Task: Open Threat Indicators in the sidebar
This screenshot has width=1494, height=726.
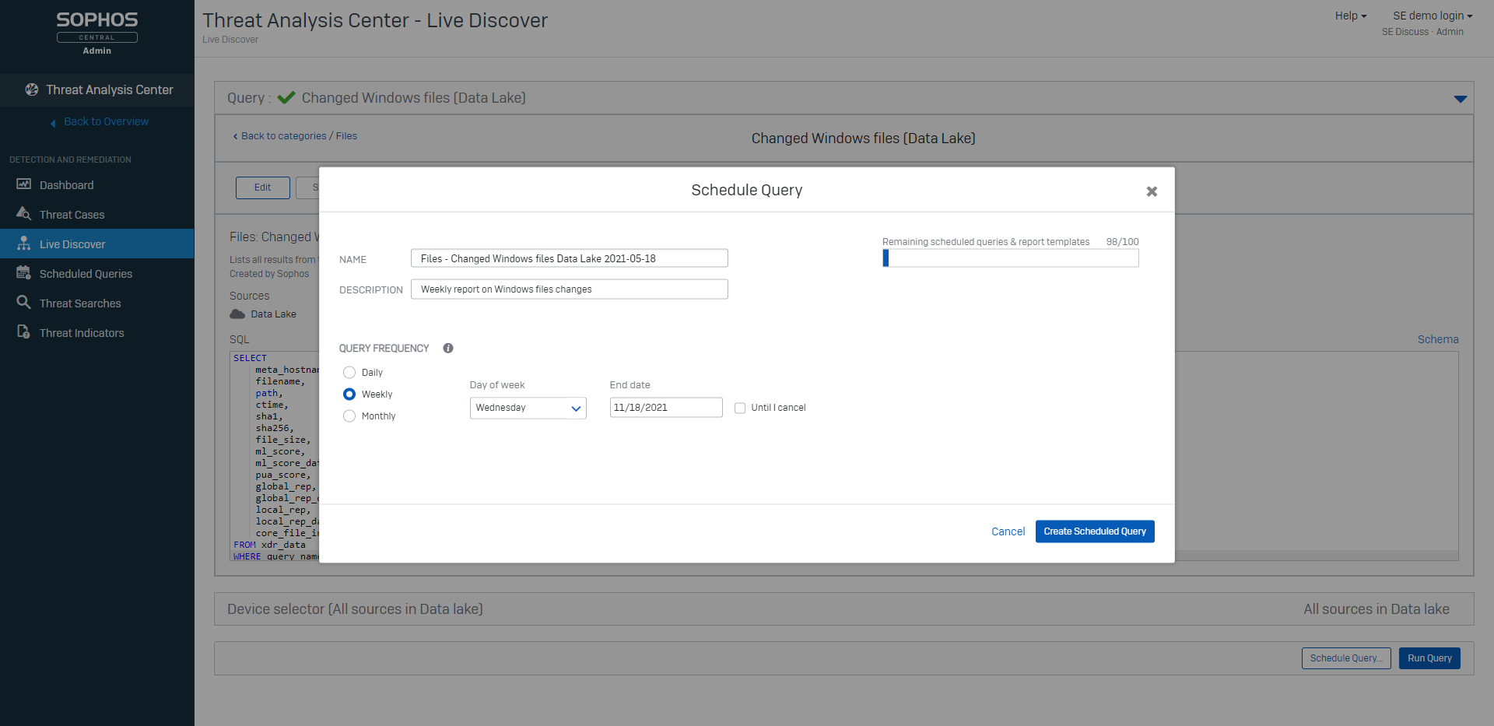Action: point(97,332)
